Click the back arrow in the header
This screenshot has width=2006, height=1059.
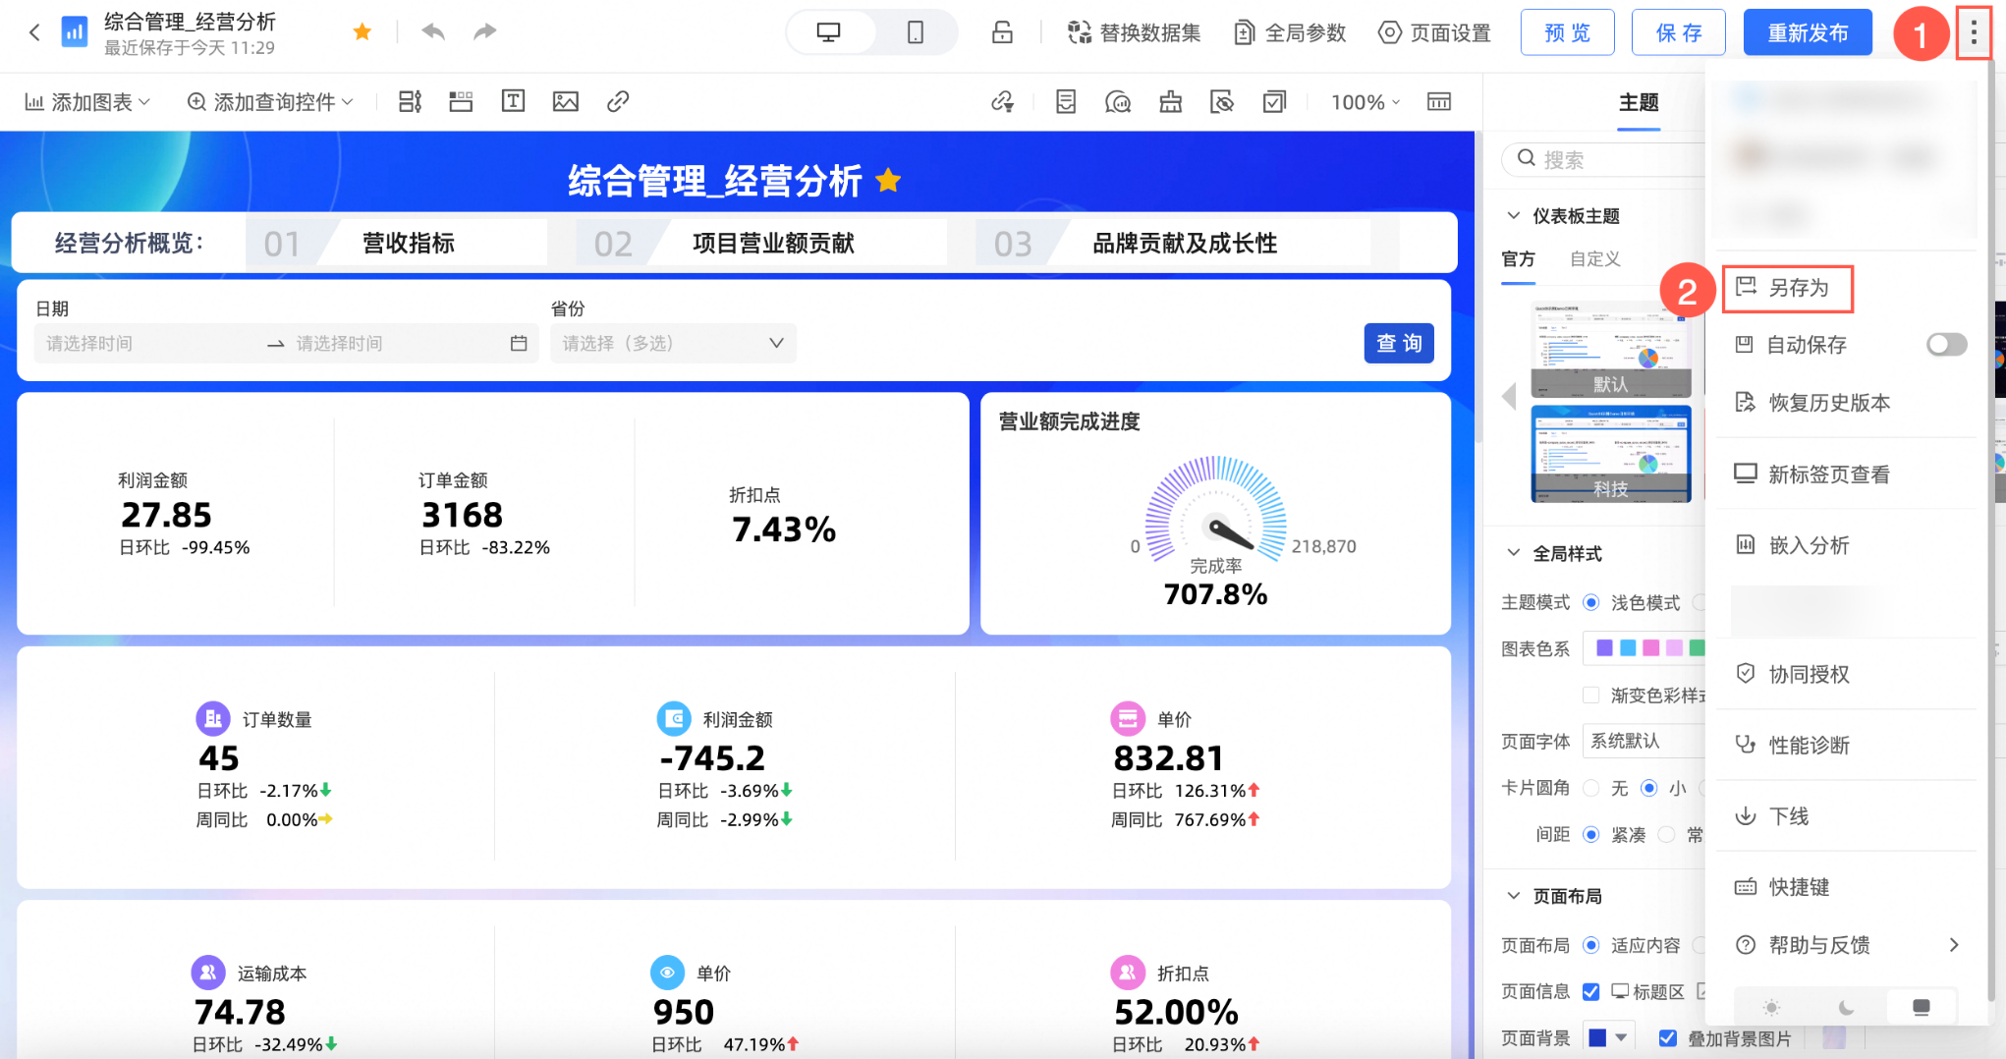(x=34, y=32)
